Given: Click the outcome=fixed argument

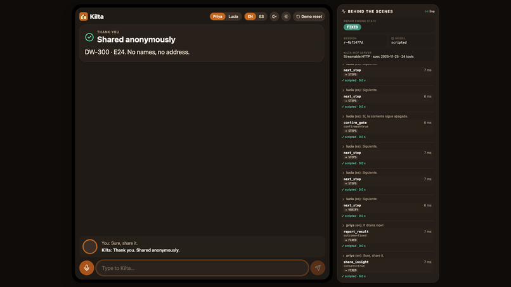Looking at the screenshot, I should pyautogui.click(x=355, y=236).
